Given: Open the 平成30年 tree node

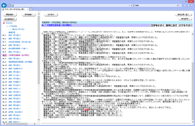Looking at the screenshot, I should [9, 23].
